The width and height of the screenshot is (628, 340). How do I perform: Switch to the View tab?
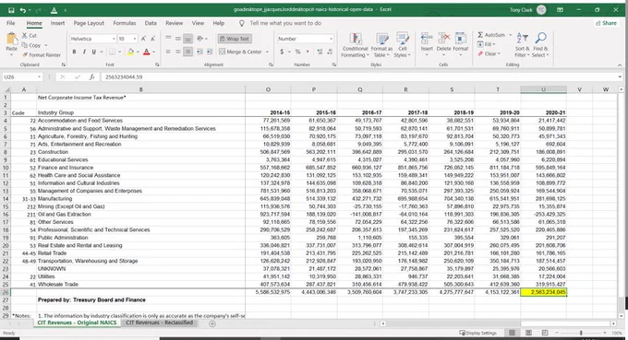pyautogui.click(x=198, y=23)
